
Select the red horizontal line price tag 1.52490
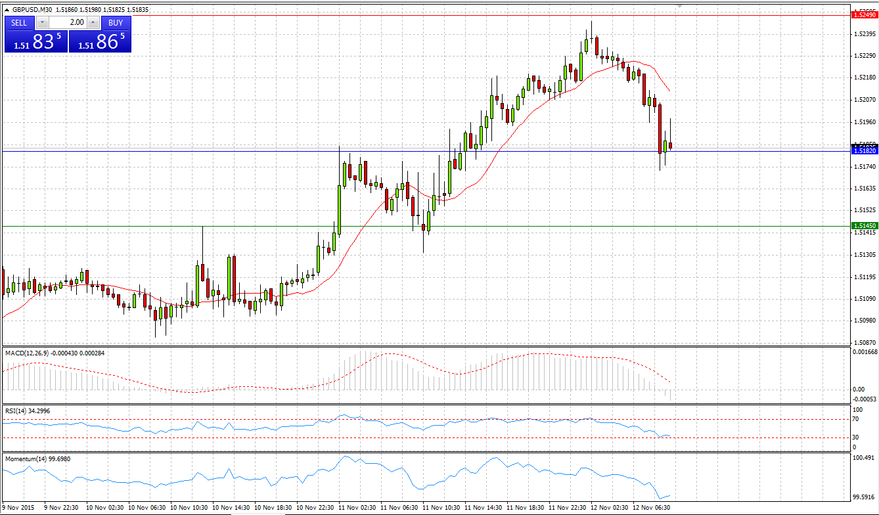(x=864, y=14)
